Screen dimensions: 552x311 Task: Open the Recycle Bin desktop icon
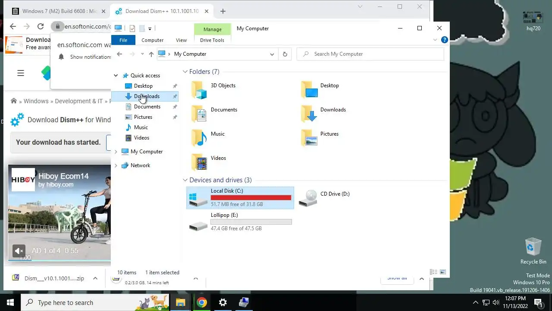click(x=533, y=251)
